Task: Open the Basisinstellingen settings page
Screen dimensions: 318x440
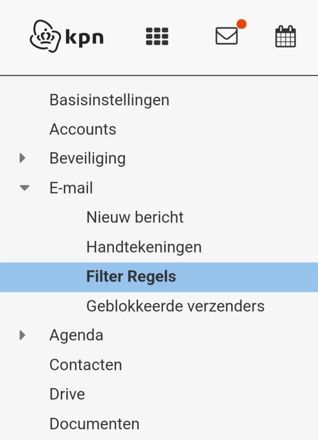Action: [x=109, y=99]
